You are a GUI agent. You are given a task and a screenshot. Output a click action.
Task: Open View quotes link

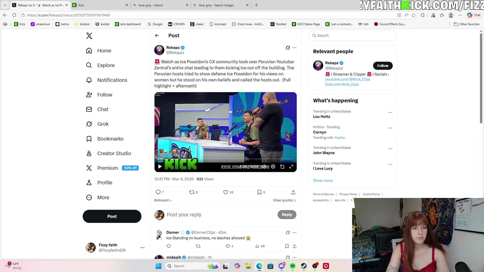(x=284, y=200)
